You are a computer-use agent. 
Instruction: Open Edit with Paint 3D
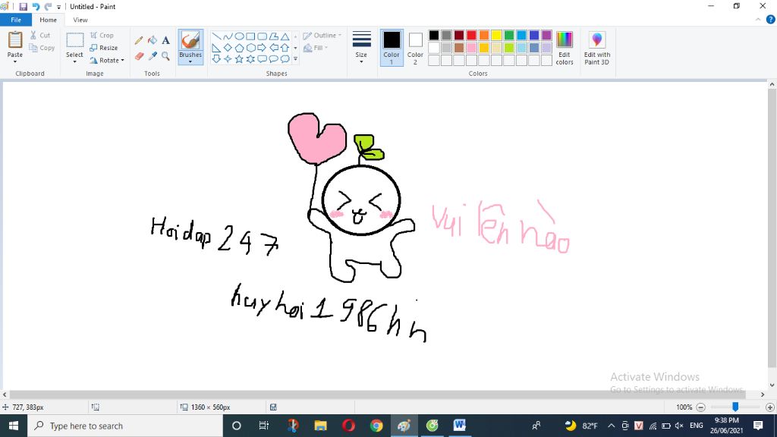(596, 48)
